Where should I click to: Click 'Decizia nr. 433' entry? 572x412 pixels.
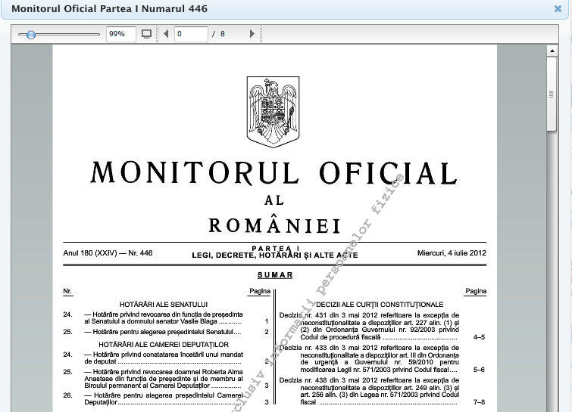click(x=369, y=359)
